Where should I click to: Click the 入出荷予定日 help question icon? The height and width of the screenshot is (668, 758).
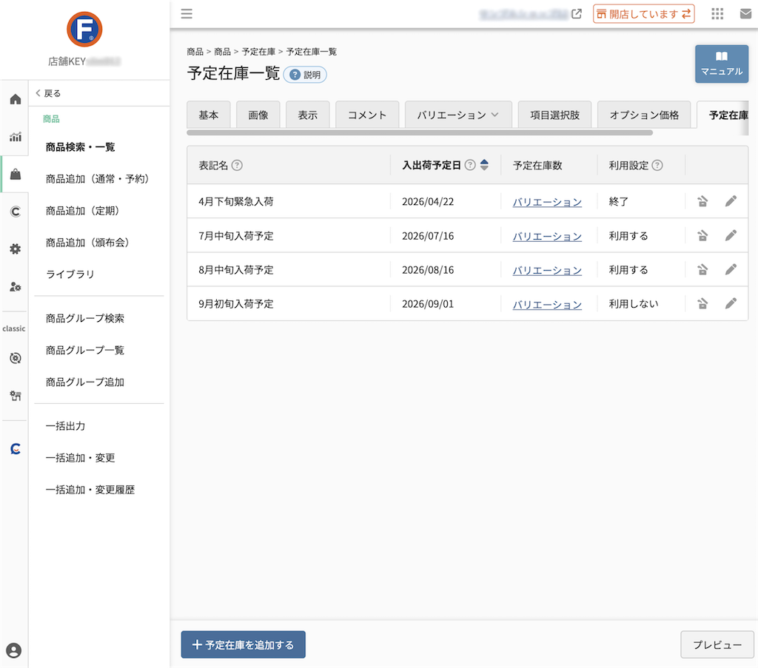point(470,165)
